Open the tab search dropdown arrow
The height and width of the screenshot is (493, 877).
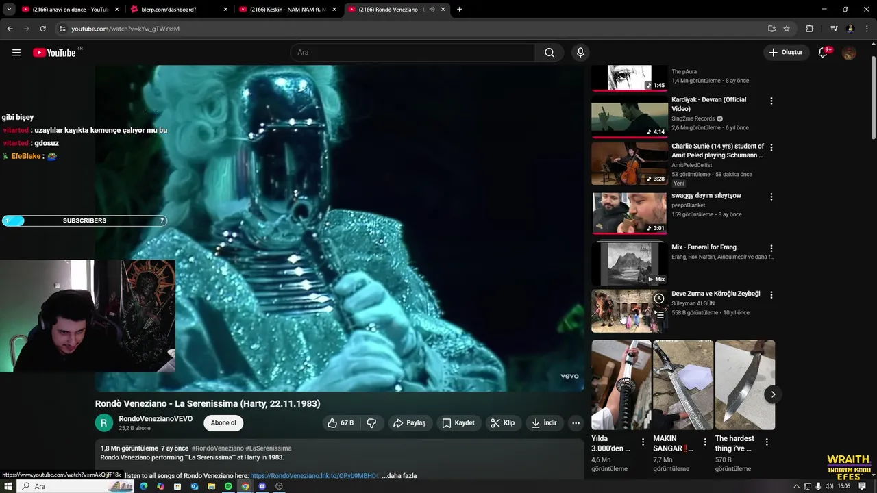9,10
